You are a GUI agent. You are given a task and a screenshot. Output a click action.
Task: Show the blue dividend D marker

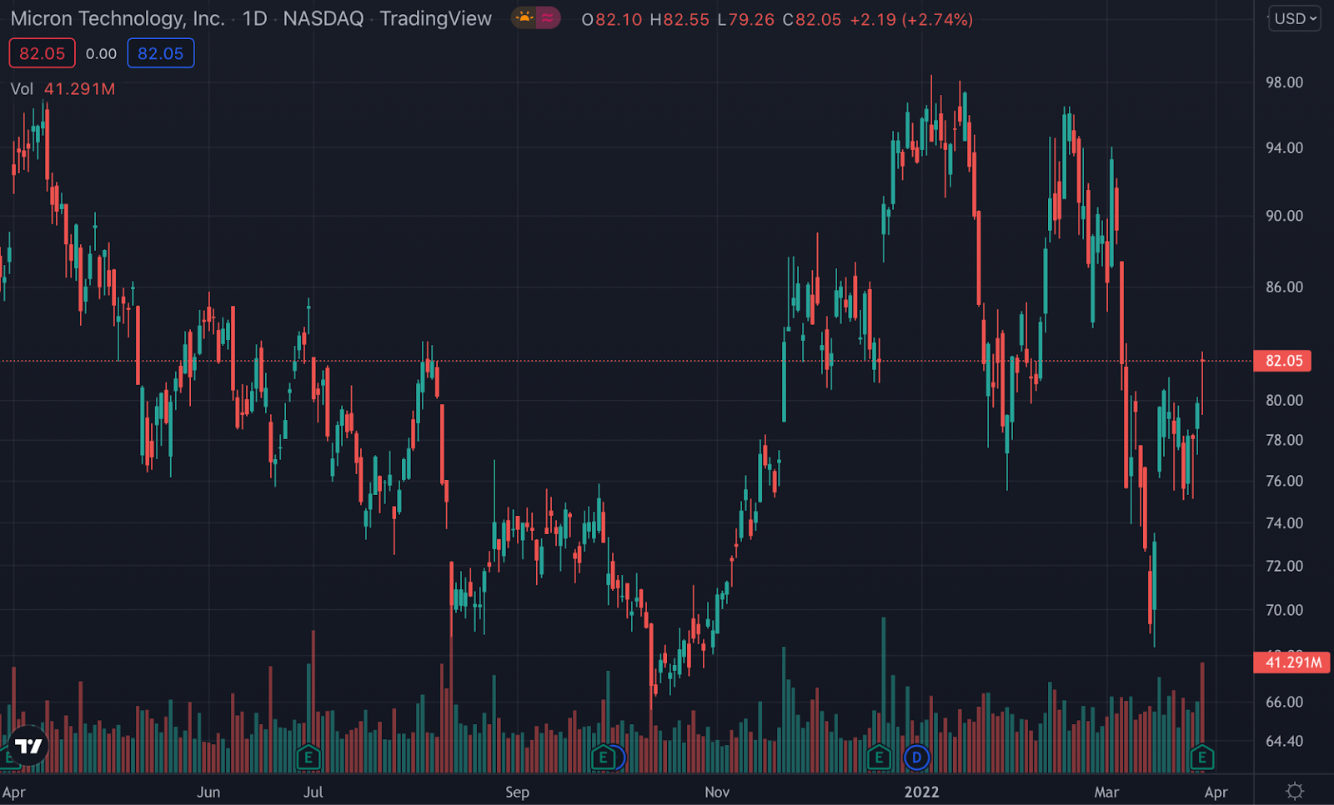916,757
